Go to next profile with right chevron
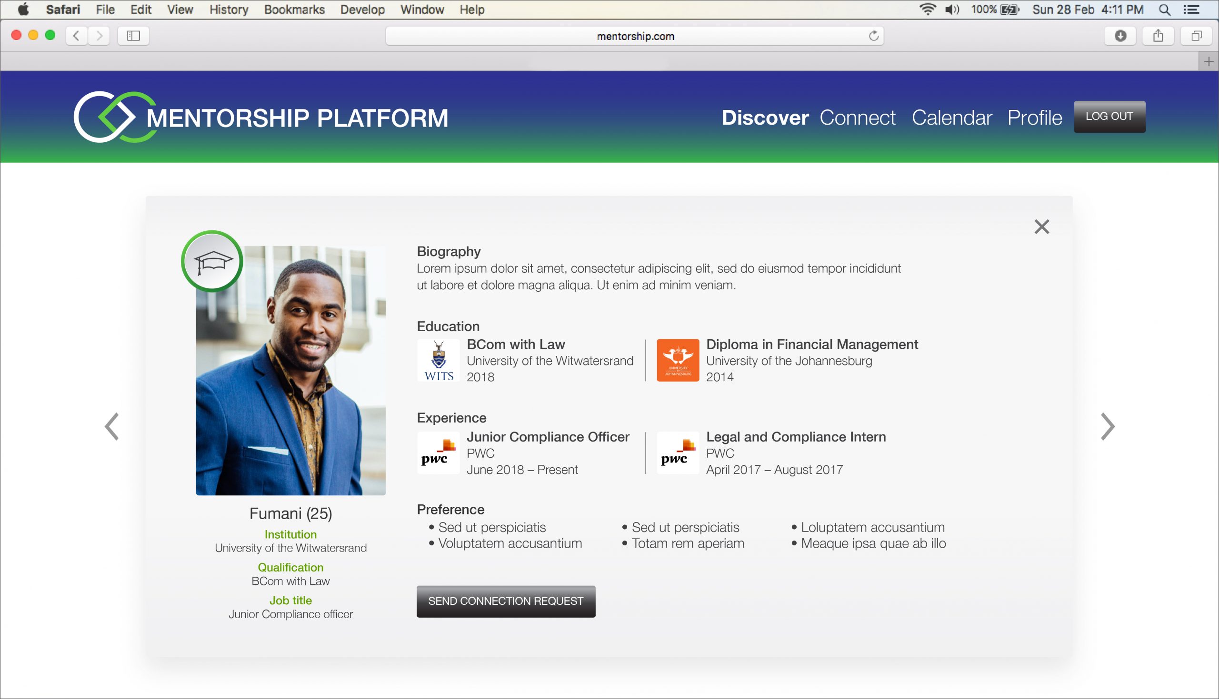The width and height of the screenshot is (1219, 699). click(x=1107, y=426)
